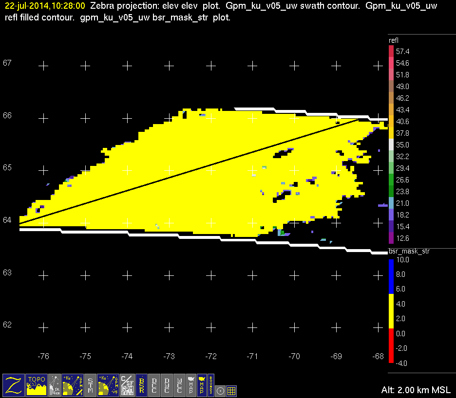Screen dimensions: 456x398
Task: Click the Alt: 2.00 km MSL readout
Action: [x=416, y=390]
